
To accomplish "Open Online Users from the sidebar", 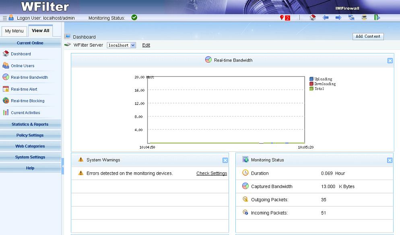I will [23, 66].
